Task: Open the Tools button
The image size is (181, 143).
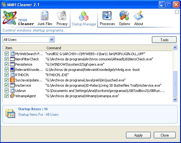Action: coord(164,40)
